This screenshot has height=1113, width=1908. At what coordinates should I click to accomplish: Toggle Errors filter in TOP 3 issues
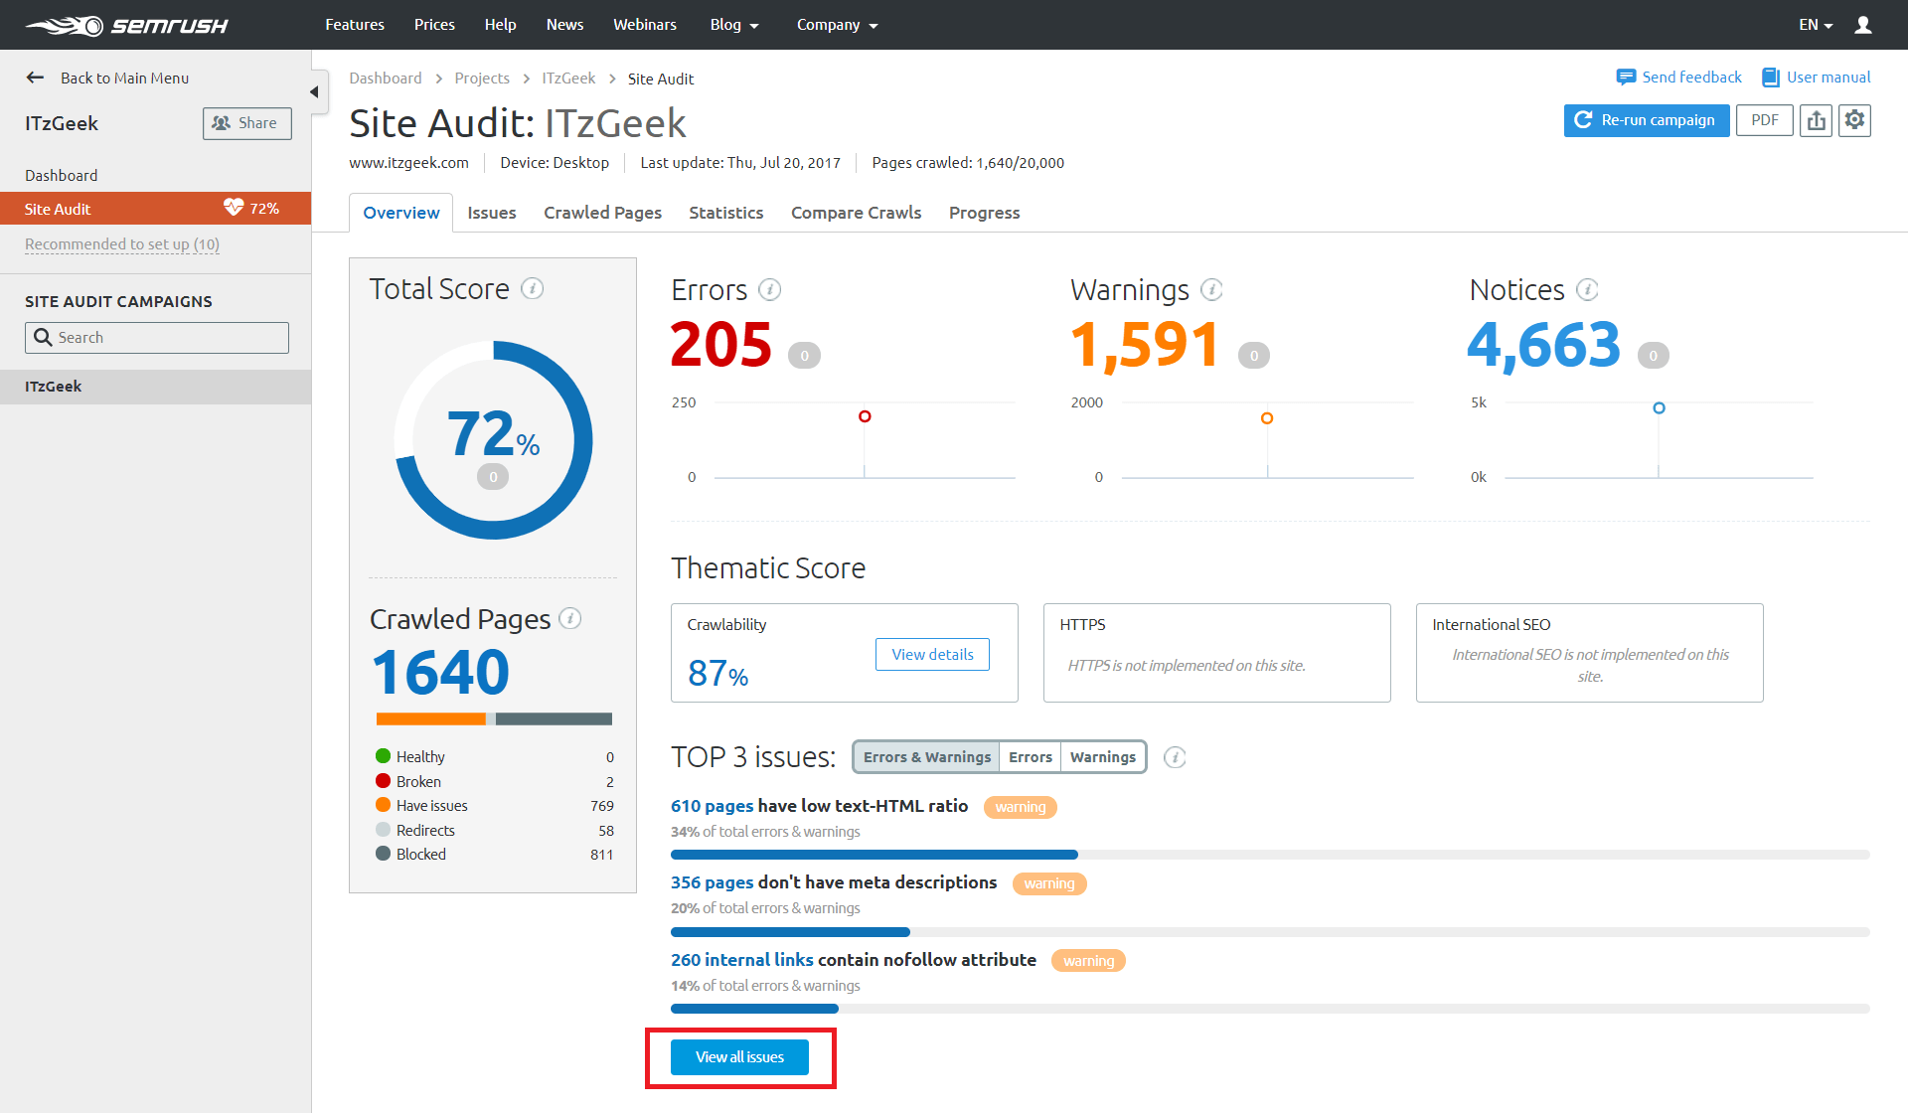point(1030,757)
